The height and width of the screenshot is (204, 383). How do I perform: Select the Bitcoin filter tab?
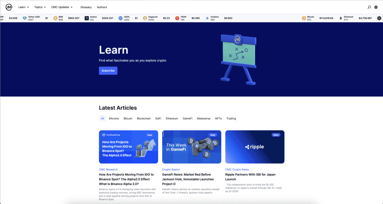128,118
